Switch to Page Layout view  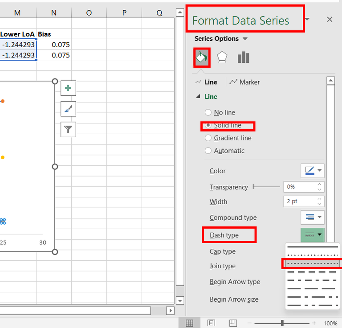[x=211, y=323]
